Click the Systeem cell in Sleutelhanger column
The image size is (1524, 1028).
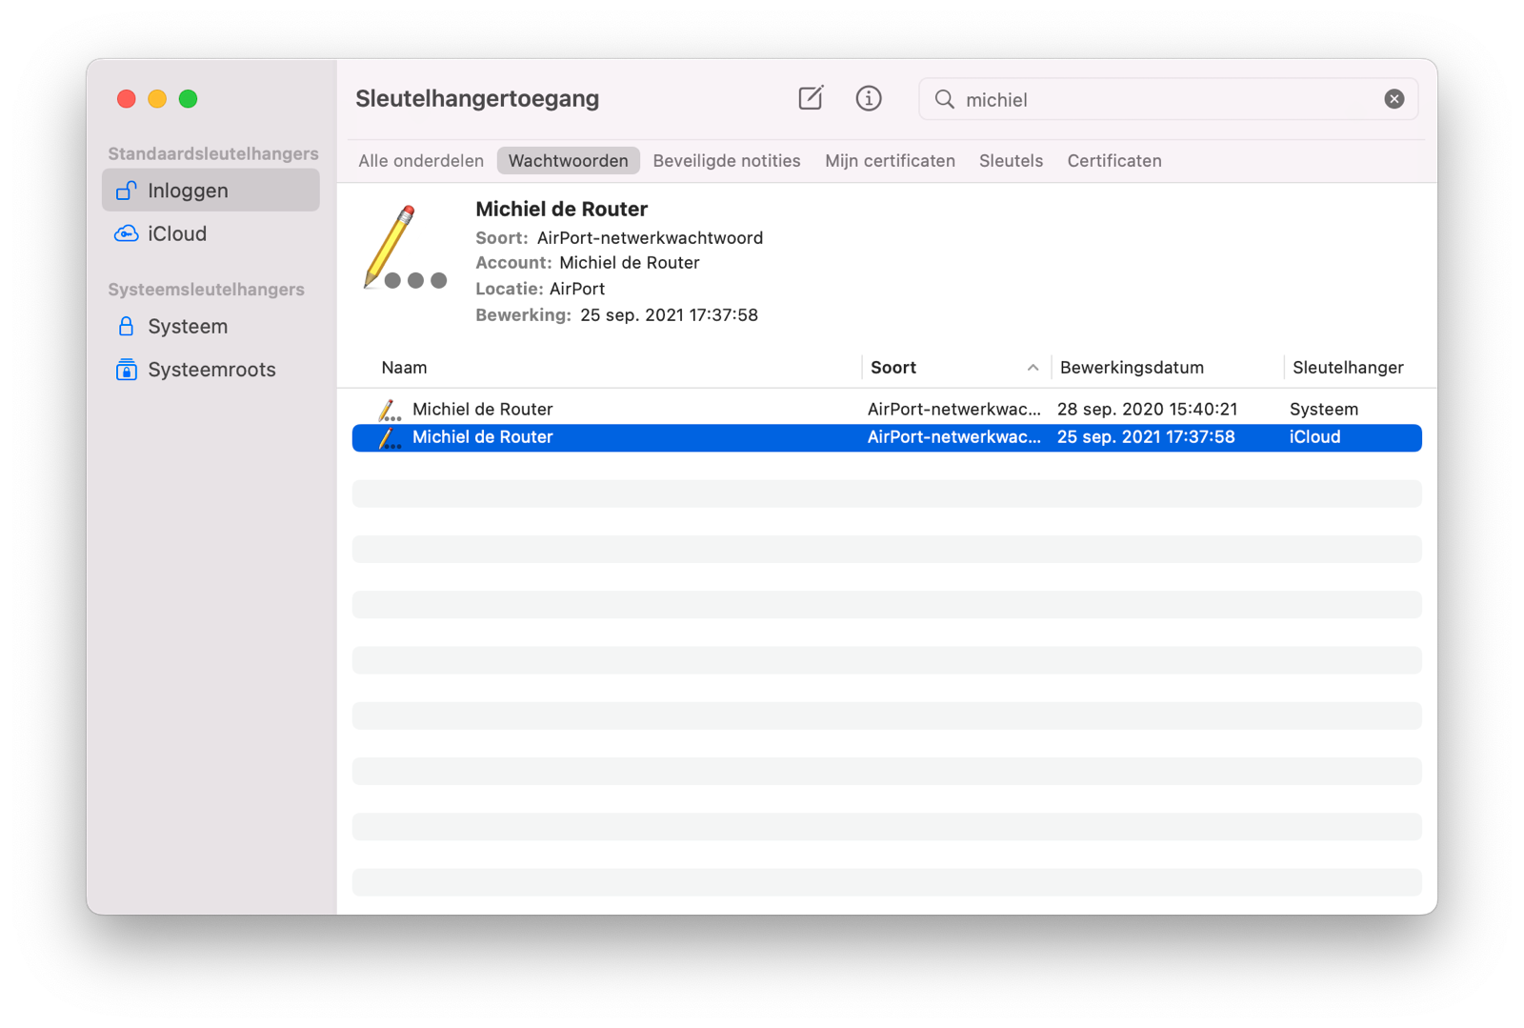click(1324, 410)
